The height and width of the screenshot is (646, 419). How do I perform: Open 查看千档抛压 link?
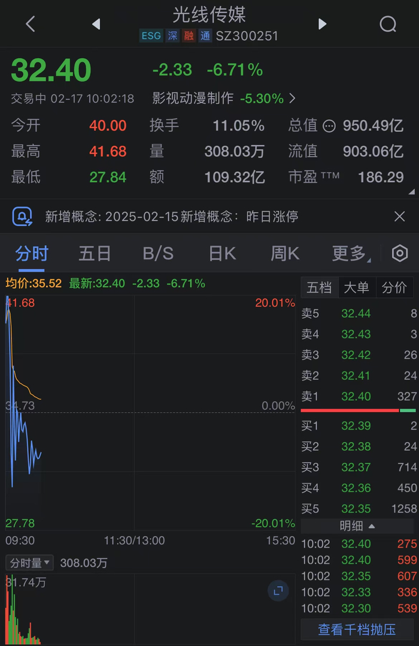[357, 629]
